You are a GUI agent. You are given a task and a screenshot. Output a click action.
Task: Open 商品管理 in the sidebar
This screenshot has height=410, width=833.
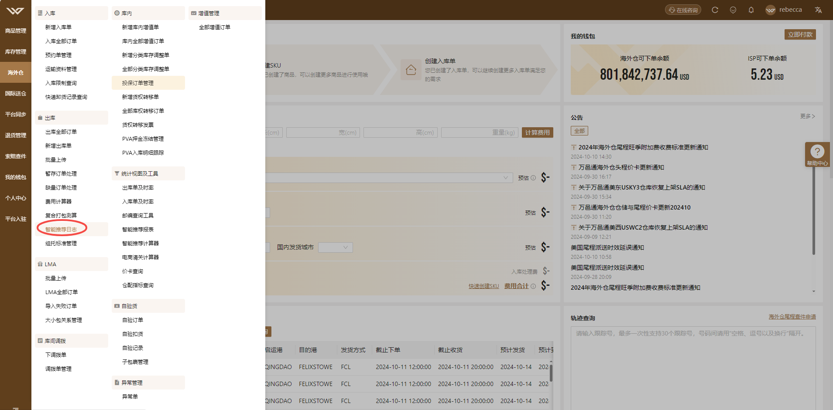pos(16,31)
